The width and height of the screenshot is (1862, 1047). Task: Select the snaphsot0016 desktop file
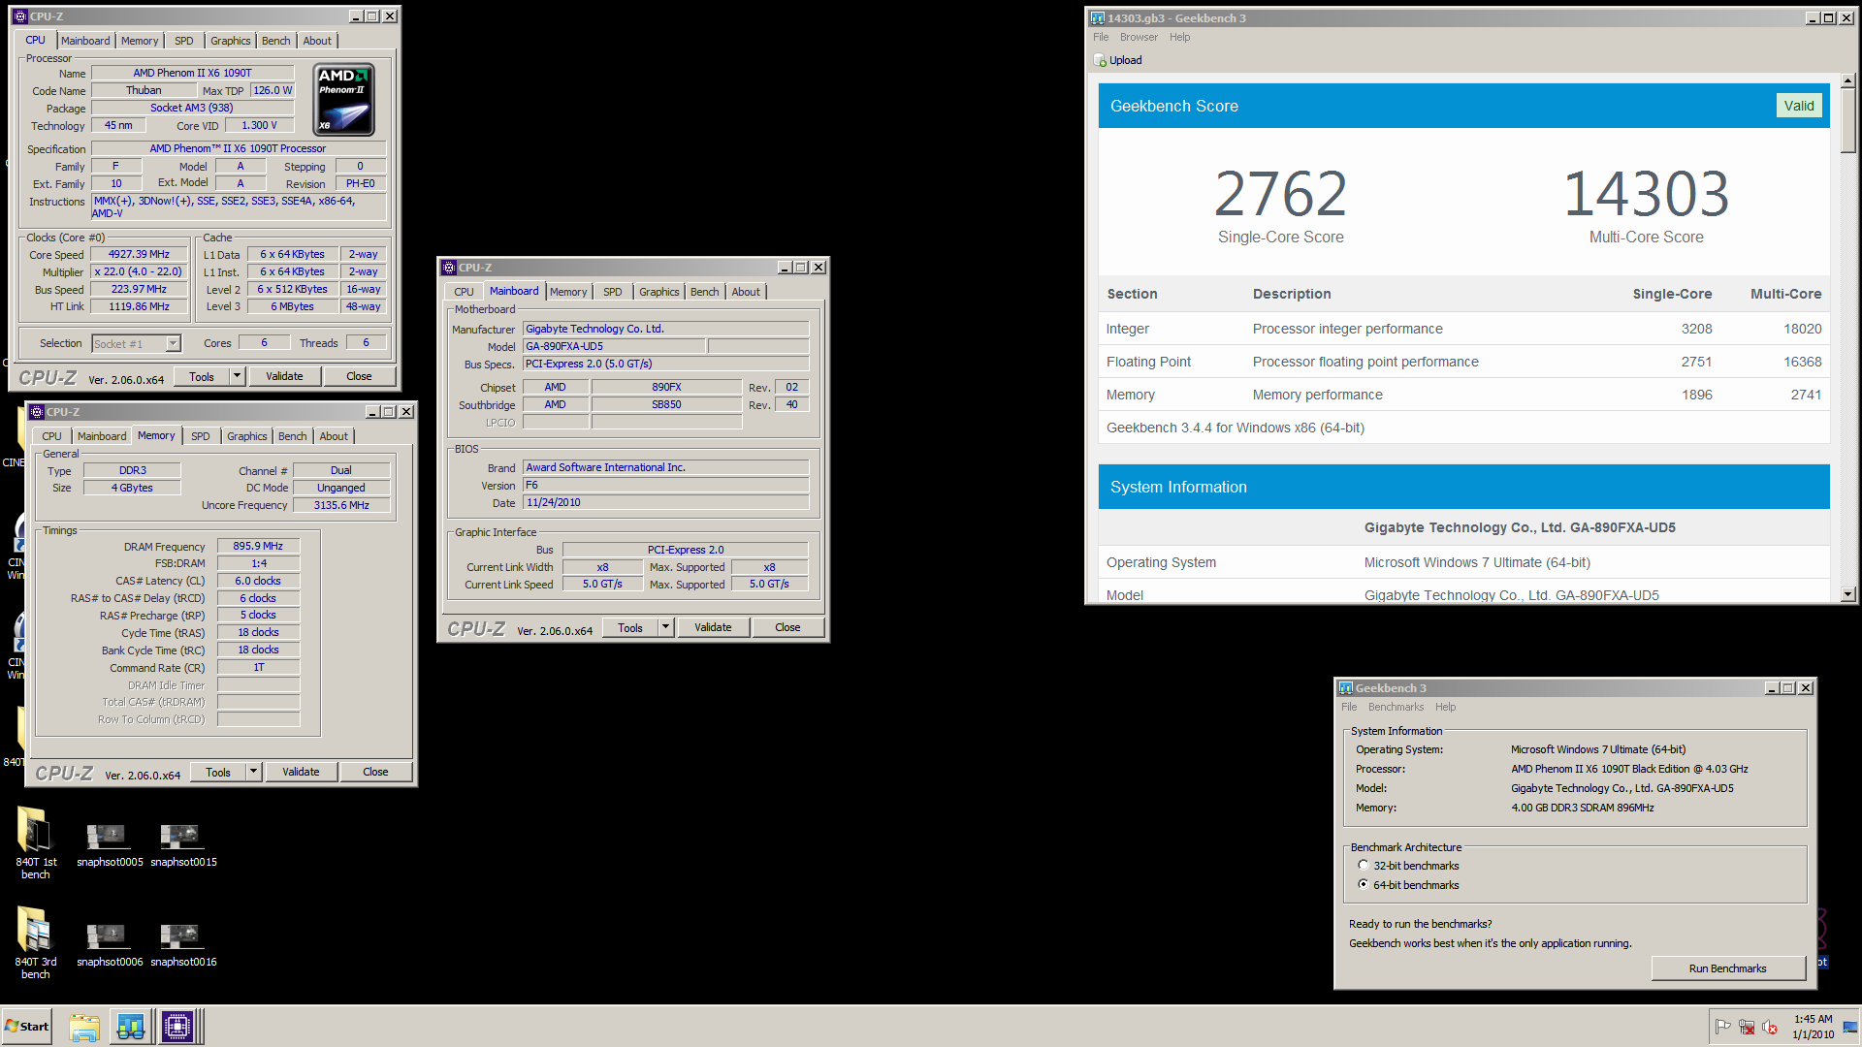point(183,945)
